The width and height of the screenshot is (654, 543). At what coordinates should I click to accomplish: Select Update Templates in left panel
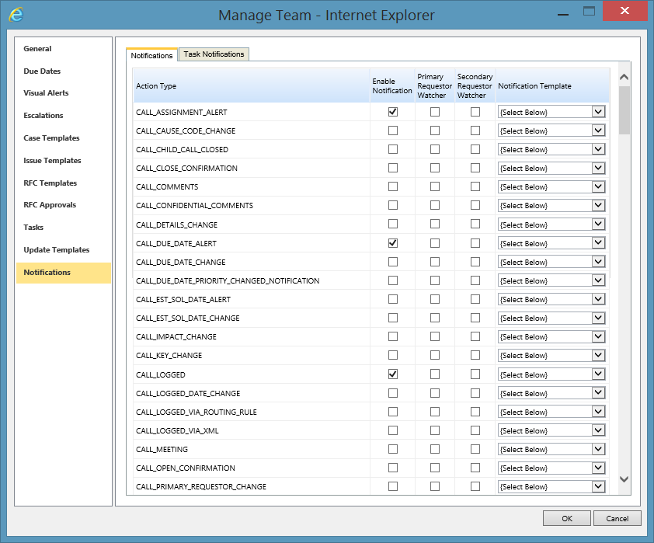56,250
